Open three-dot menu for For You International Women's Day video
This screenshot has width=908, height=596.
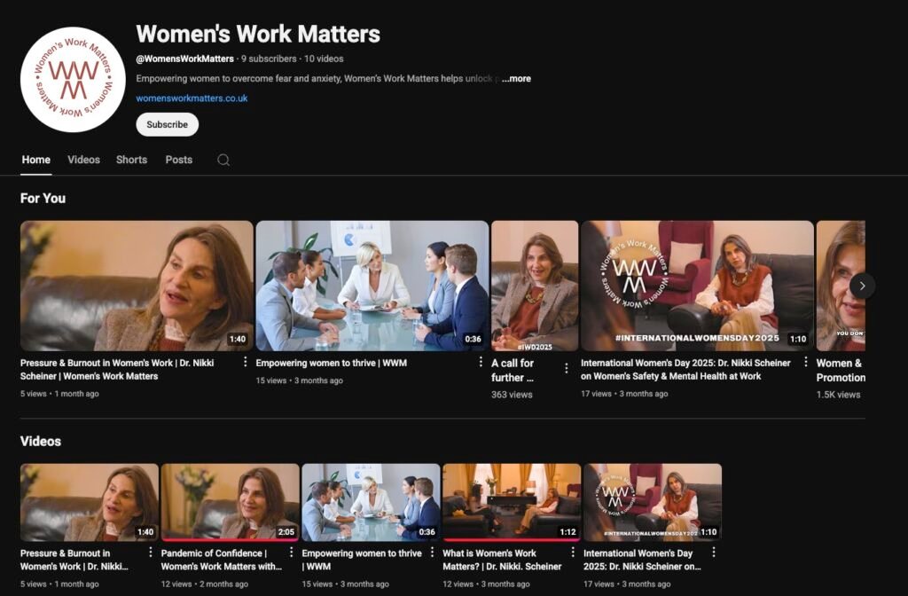[805, 362]
